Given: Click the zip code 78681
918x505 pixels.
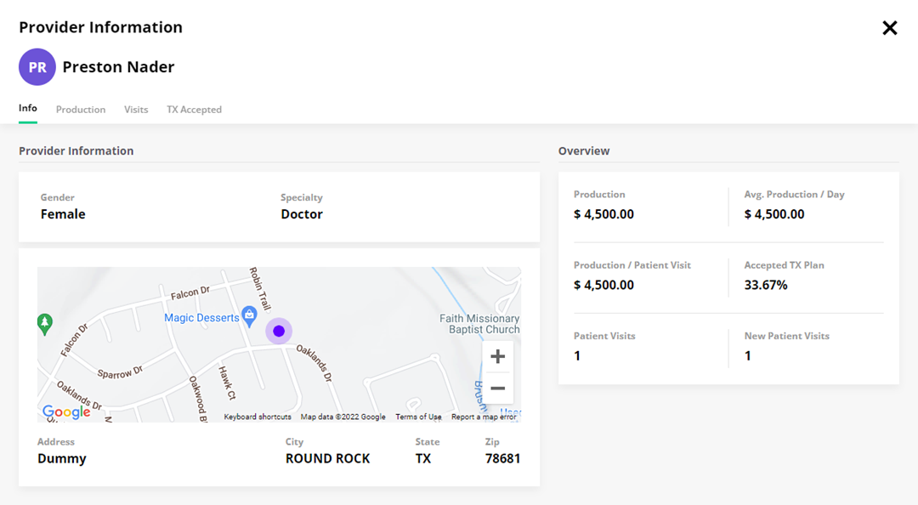Looking at the screenshot, I should point(501,459).
